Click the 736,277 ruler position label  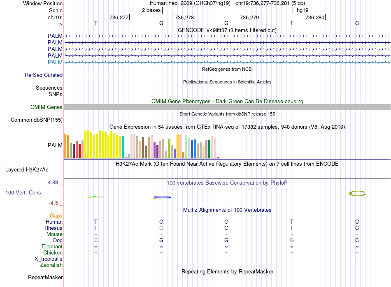click(x=119, y=17)
